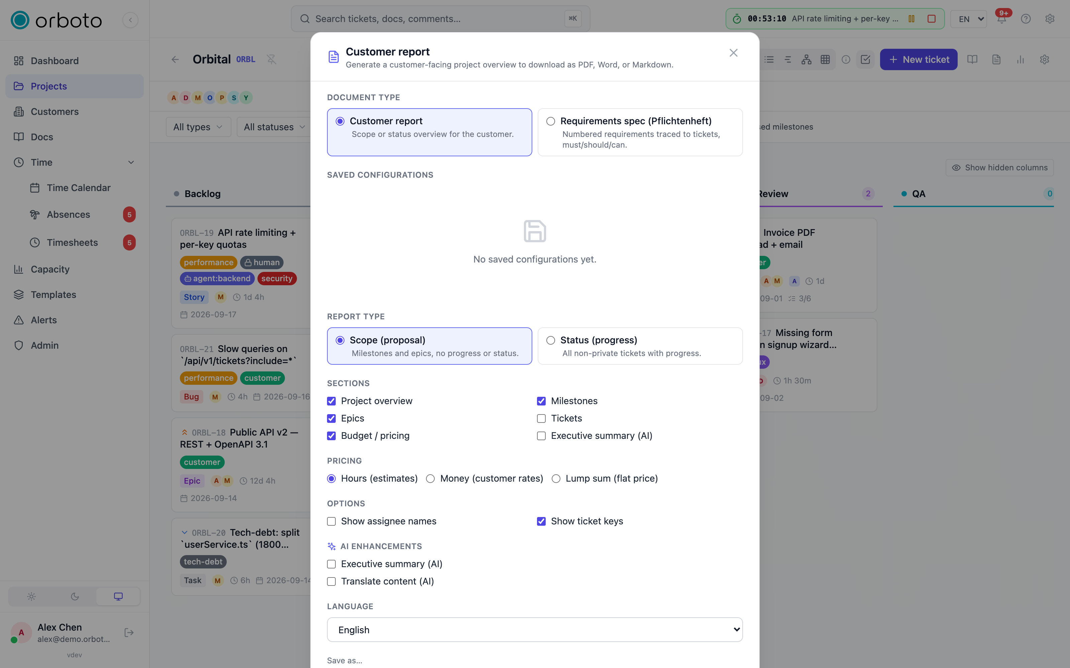
Task: Open Capacity in sidebar
Action: pos(74,269)
